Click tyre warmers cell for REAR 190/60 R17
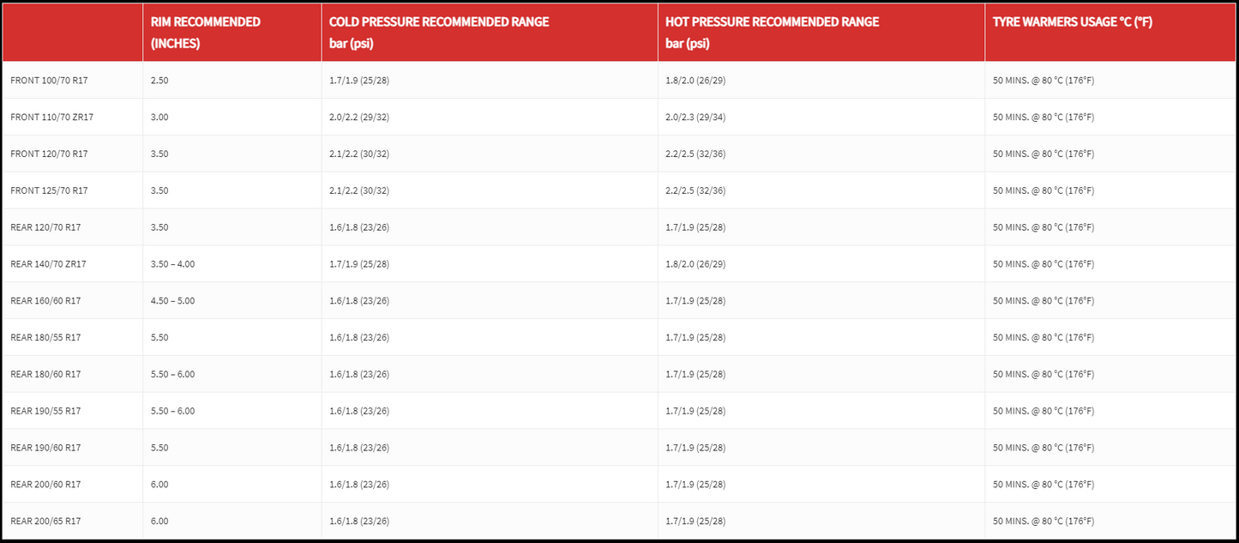The width and height of the screenshot is (1239, 543). click(x=1044, y=448)
